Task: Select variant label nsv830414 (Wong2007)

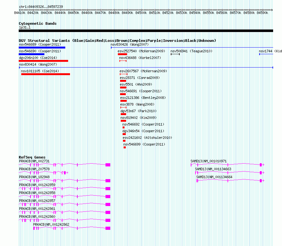Action: 38,64
